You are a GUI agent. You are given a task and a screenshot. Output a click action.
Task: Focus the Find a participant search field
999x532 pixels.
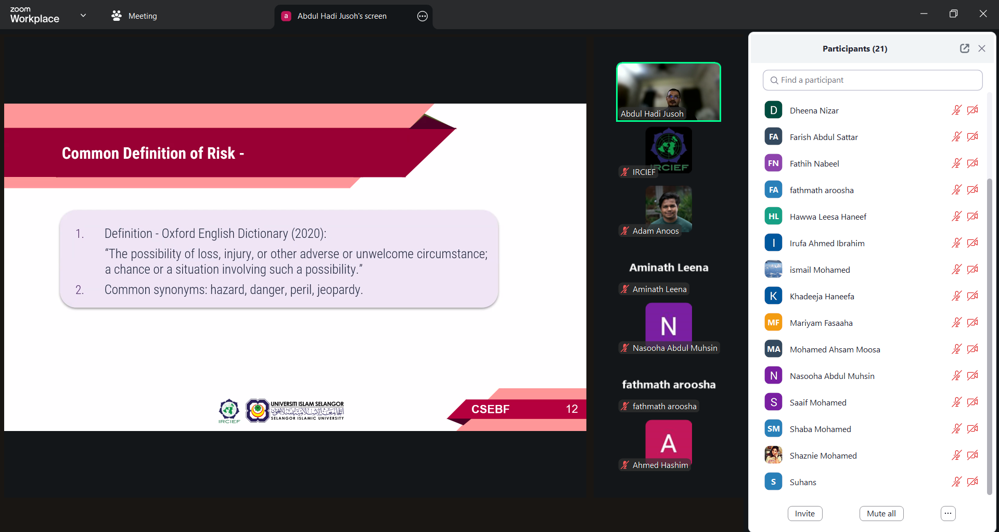(873, 80)
